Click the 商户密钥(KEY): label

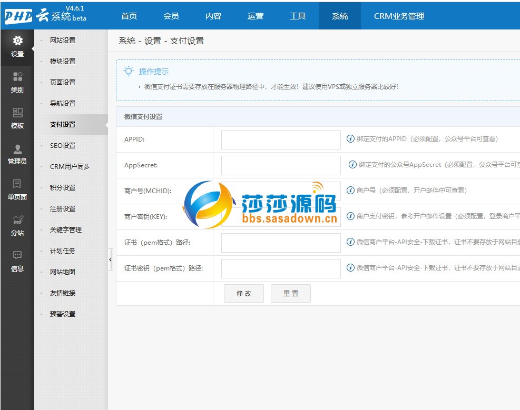[x=145, y=217]
